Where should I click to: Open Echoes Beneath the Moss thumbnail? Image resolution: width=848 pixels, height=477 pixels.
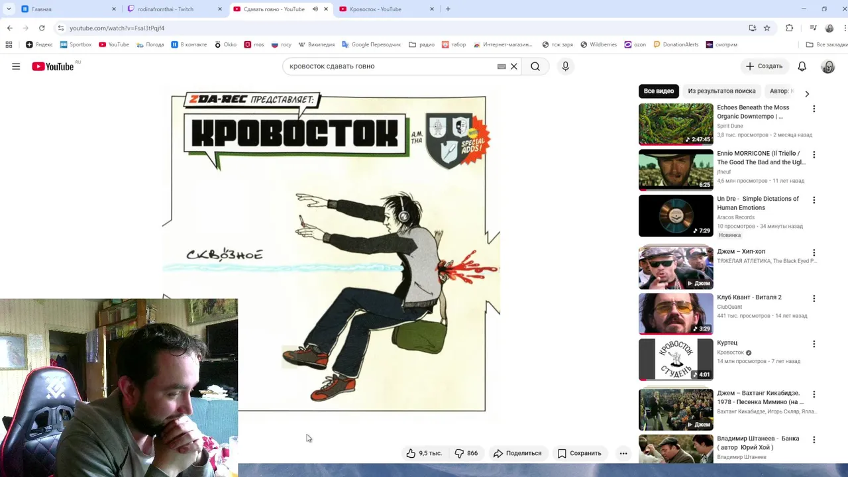[676, 124]
